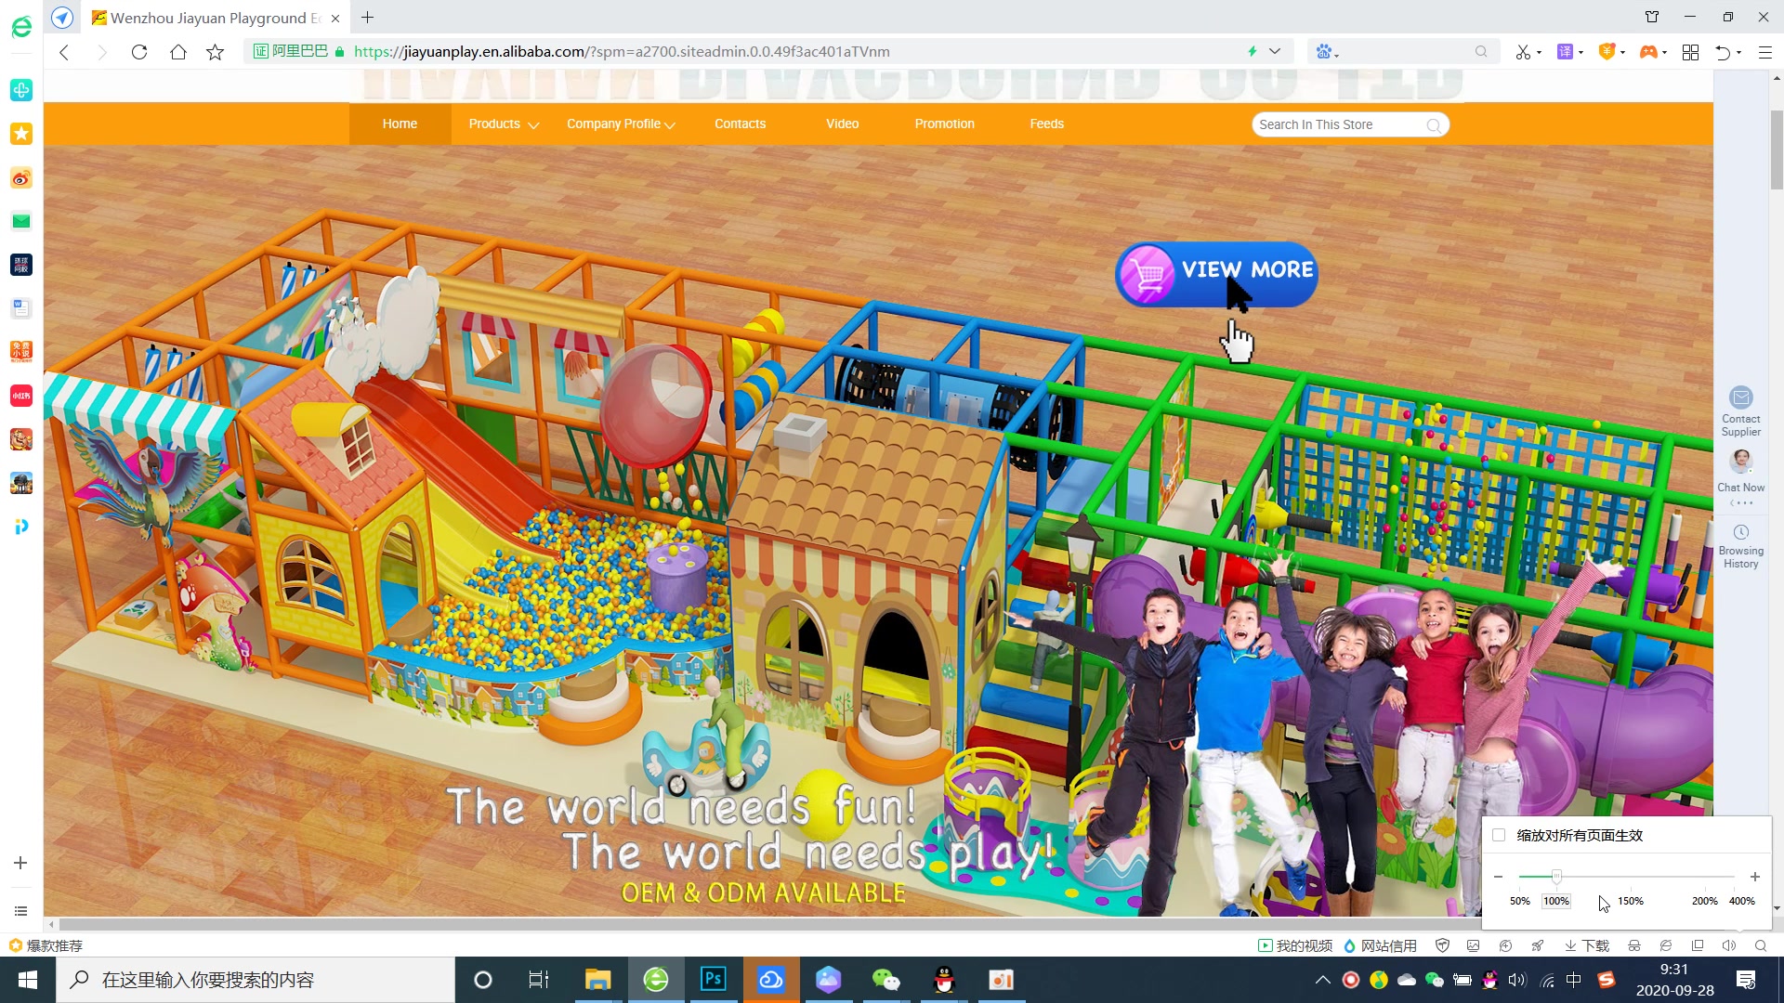
Task: Open the Contacts menu item
Action: pos(740,124)
